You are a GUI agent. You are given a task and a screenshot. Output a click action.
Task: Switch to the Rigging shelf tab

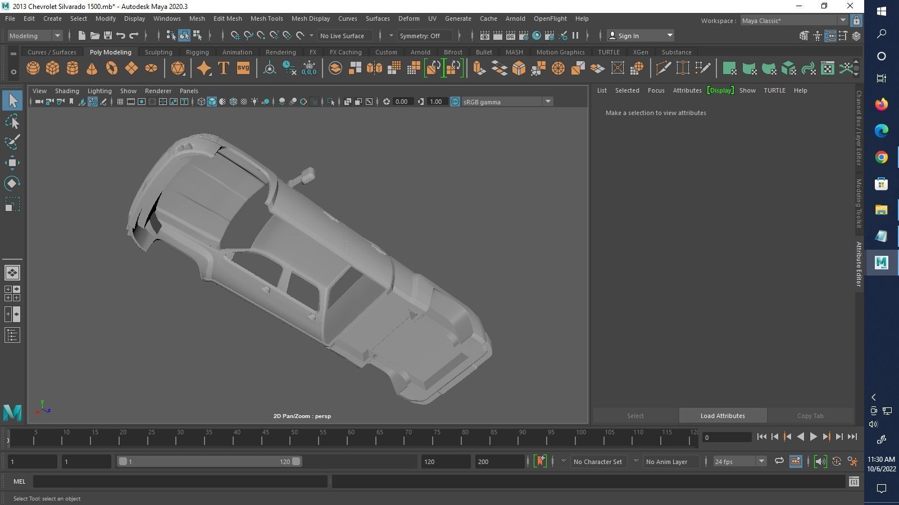point(197,52)
